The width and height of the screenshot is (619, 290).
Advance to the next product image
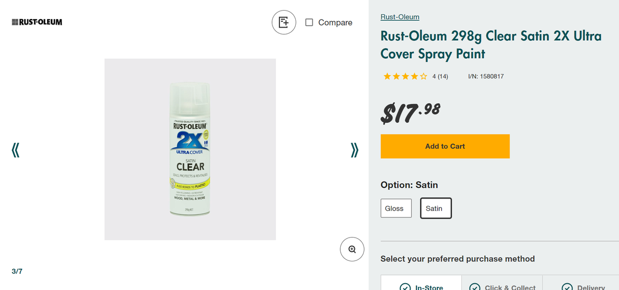point(354,150)
